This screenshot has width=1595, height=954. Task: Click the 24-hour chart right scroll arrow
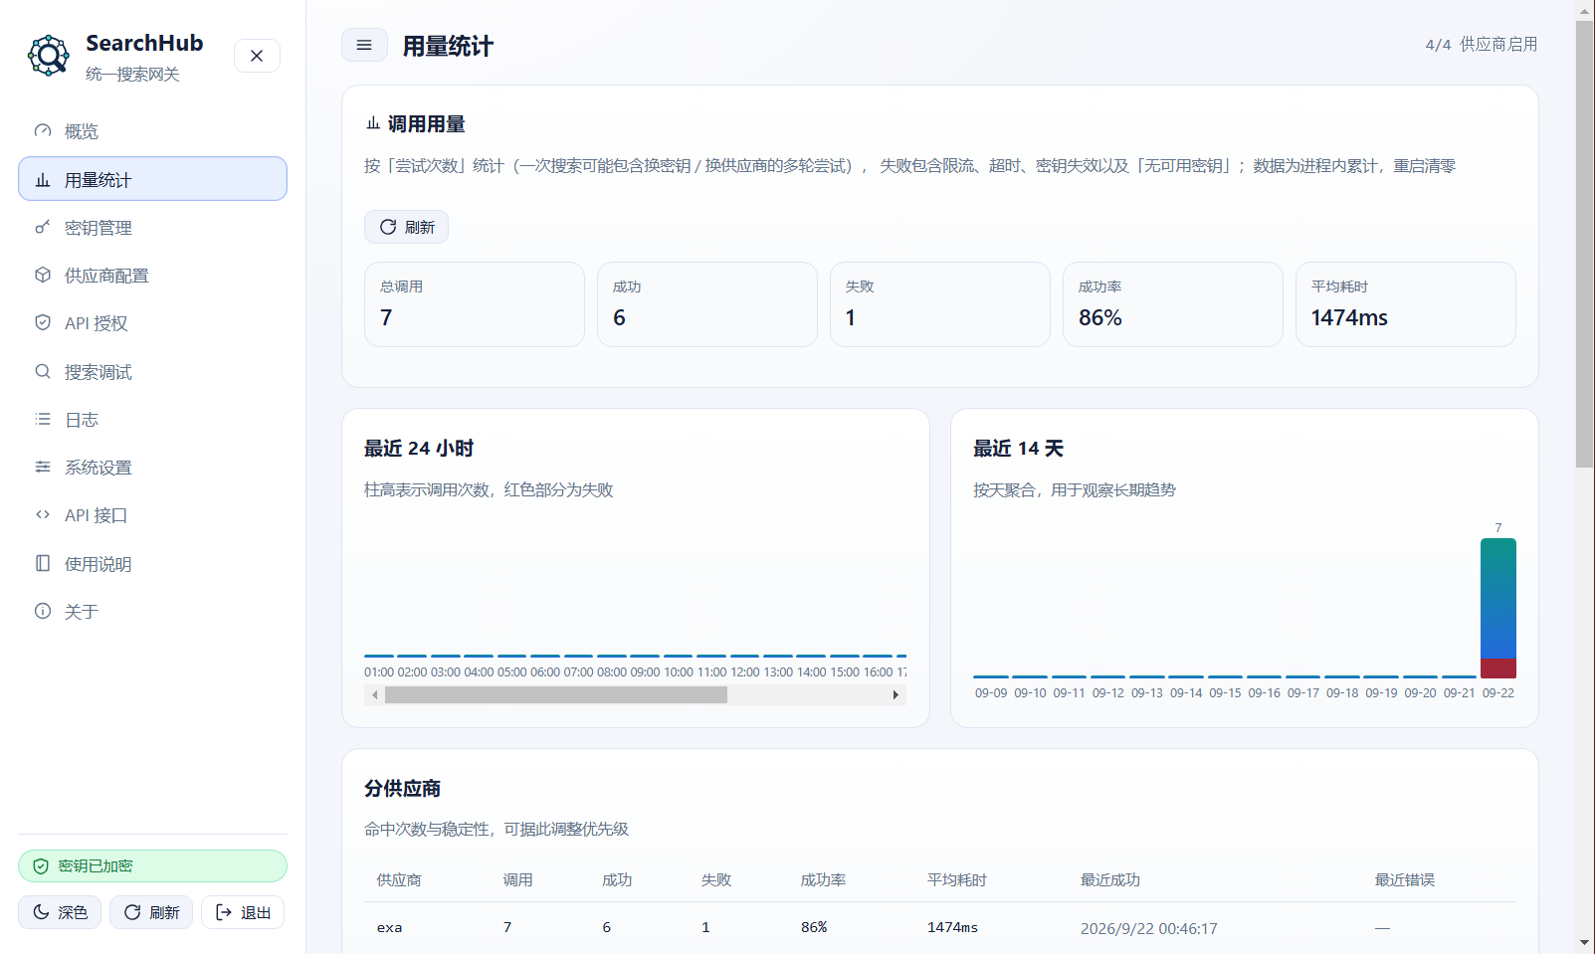click(896, 695)
